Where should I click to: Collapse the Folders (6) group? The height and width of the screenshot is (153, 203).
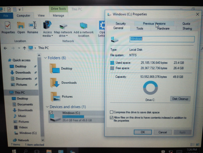[x=45, y=58]
